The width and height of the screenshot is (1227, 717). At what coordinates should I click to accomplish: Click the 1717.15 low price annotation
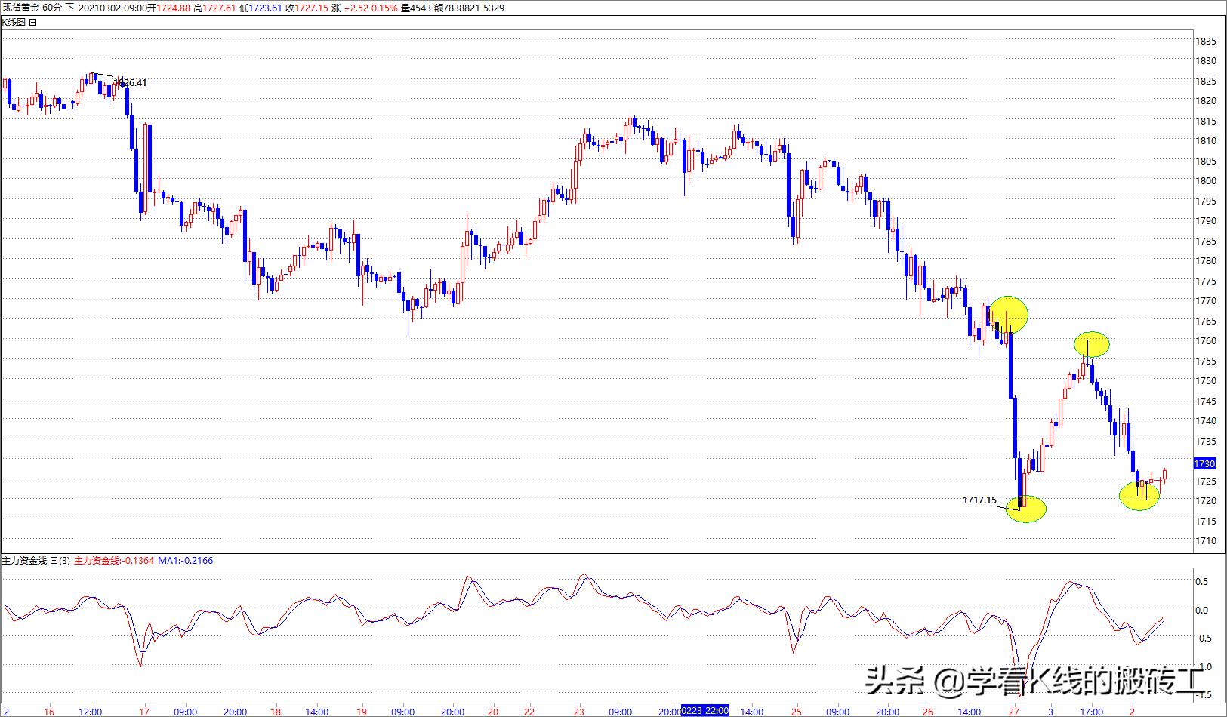979,500
